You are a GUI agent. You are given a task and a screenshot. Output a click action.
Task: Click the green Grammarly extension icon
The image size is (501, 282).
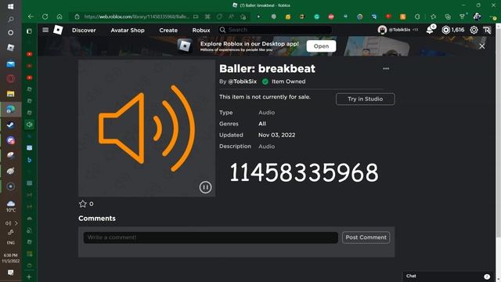(316, 16)
